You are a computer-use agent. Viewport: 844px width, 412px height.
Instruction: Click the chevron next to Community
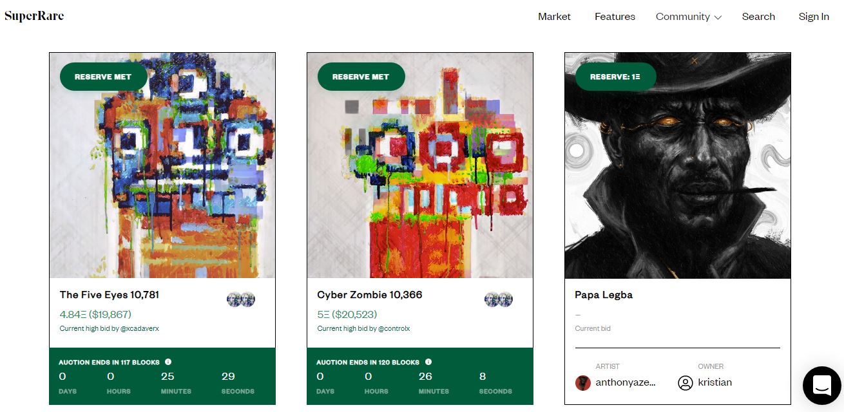tap(718, 17)
